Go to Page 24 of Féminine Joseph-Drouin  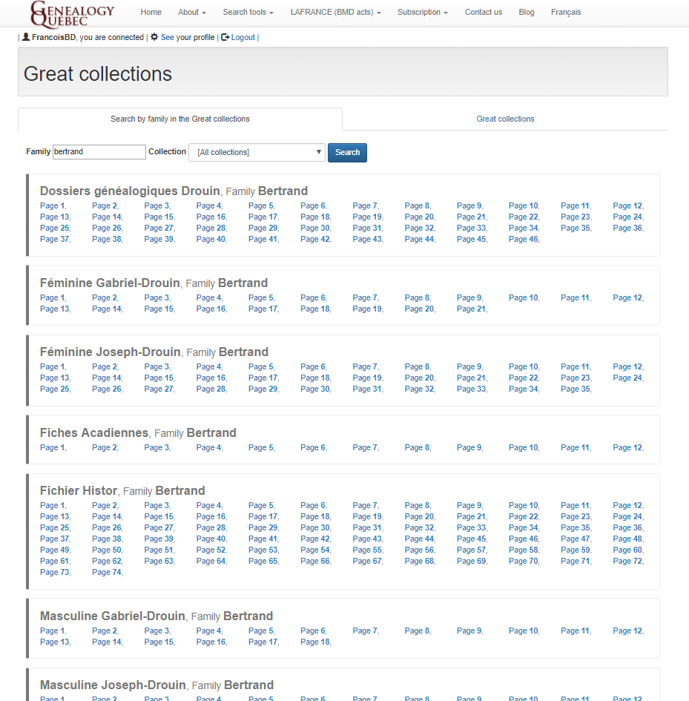[x=627, y=378]
